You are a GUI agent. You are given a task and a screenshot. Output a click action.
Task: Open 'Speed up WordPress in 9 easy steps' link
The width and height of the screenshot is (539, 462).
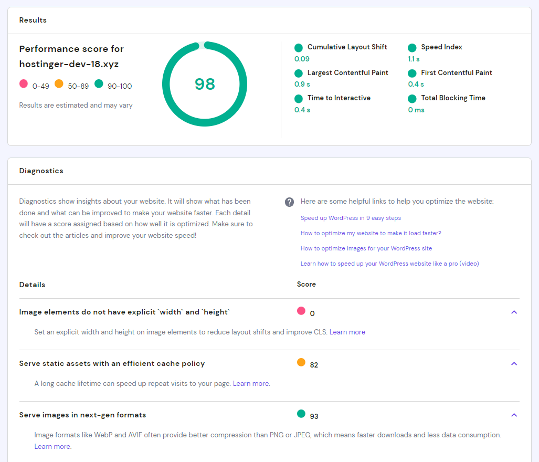click(x=351, y=218)
